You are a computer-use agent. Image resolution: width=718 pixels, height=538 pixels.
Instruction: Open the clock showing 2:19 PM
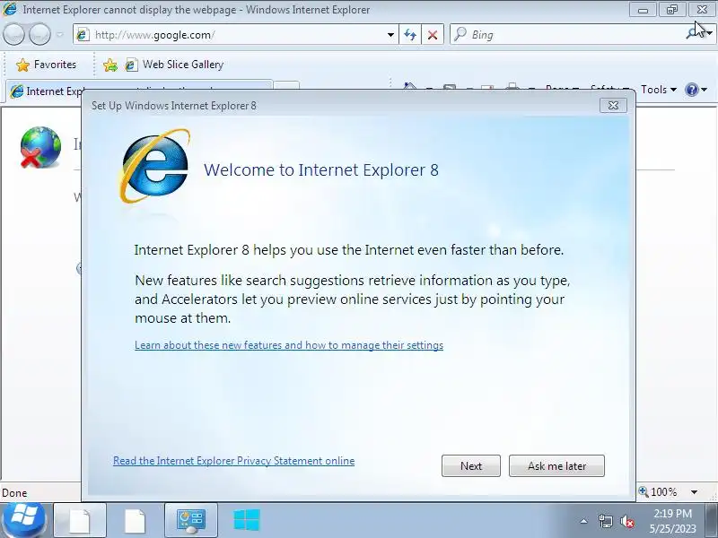pyautogui.click(x=672, y=521)
